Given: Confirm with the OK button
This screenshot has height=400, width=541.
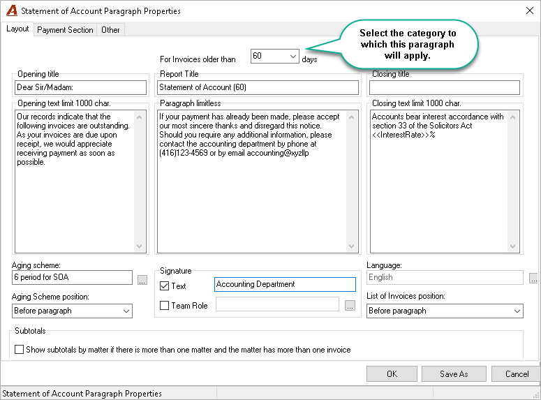Looking at the screenshot, I should (x=392, y=373).
